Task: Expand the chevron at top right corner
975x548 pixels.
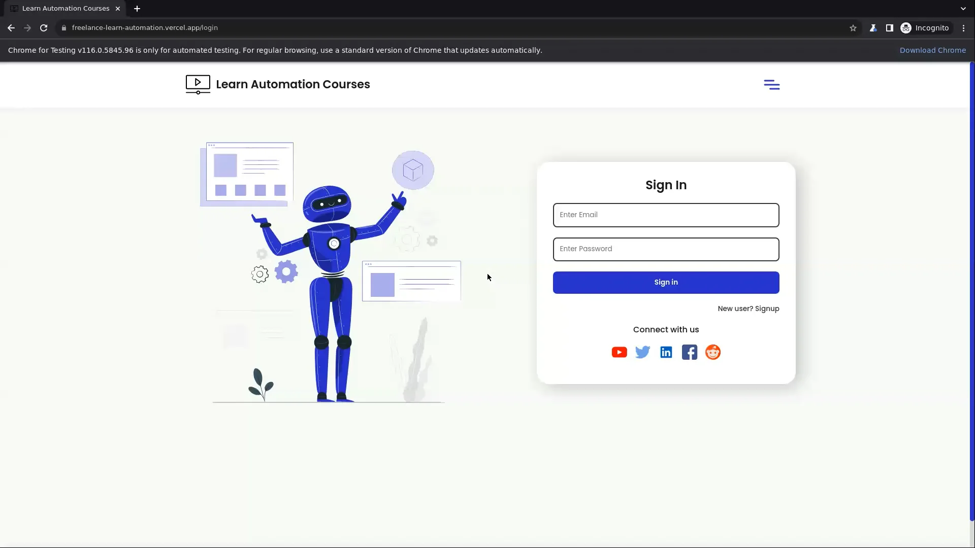Action: click(x=963, y=8)
